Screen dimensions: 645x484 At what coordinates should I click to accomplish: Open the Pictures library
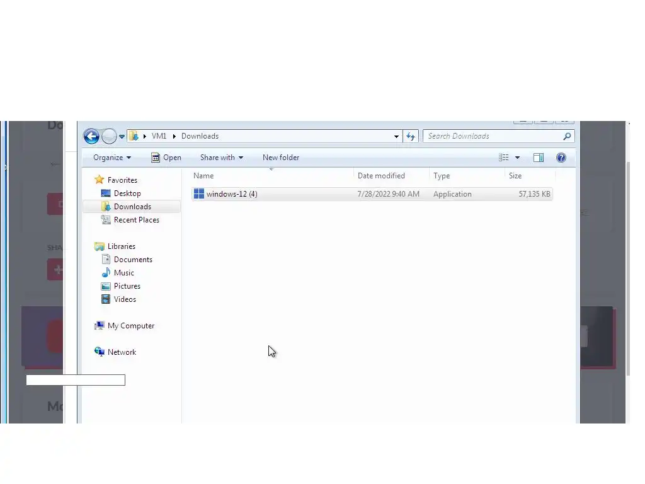[127, 286]
